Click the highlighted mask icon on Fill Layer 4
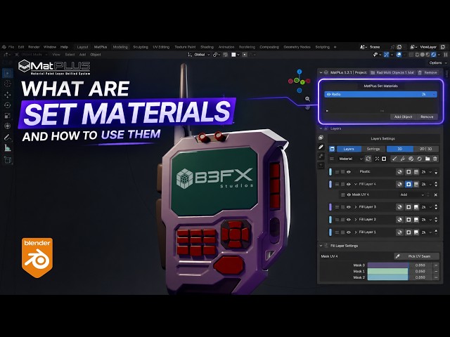The image size is (450, 337). (x=409, y=184)
